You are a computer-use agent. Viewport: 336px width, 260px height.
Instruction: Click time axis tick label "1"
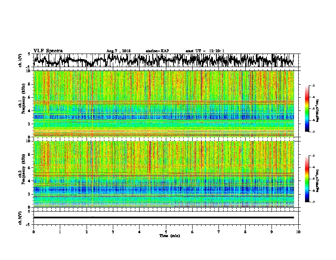(x=60, y=232)
